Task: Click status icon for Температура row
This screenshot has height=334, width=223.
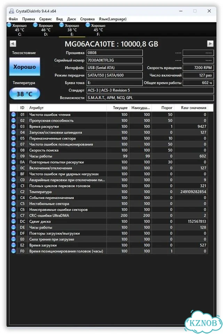Action: pyautogui.click(x=14, y=192)
